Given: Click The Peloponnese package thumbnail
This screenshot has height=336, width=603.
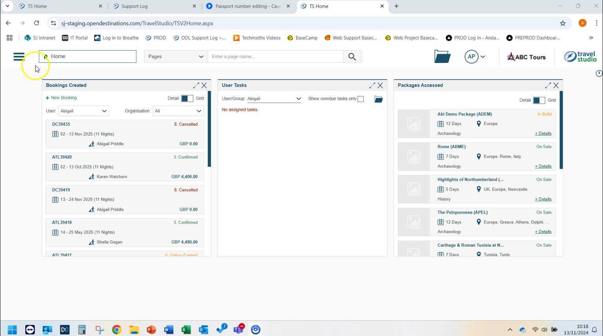Looking at the screenshot, I should (x=413, y=222).
